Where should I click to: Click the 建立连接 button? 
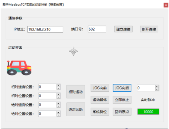click(x=123, y=29)
